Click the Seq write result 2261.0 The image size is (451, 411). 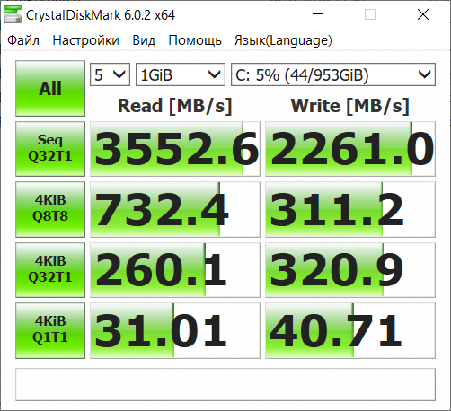tap(350, 149)
